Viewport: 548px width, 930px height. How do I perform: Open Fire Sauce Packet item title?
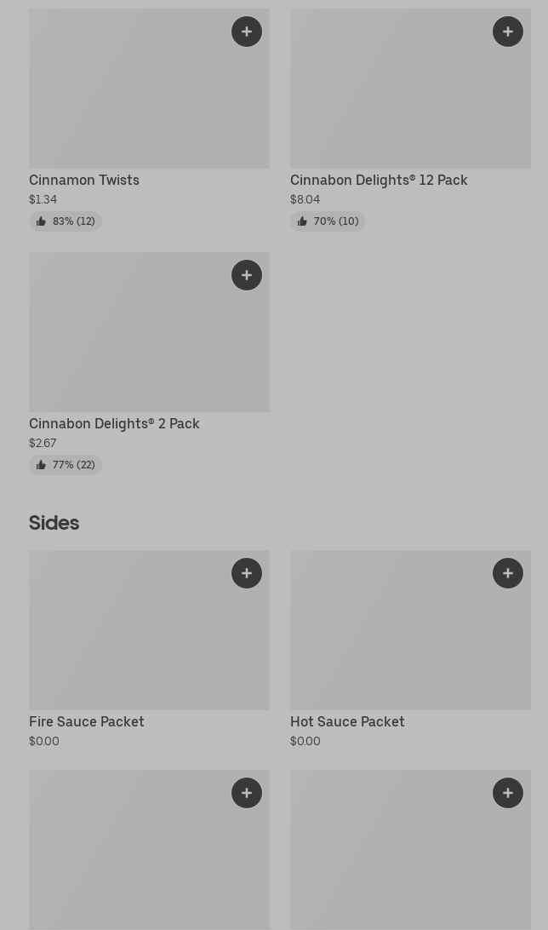coord(87,721)
